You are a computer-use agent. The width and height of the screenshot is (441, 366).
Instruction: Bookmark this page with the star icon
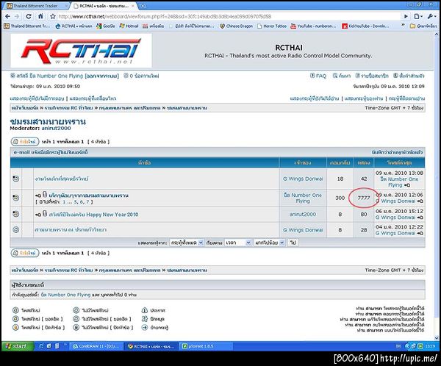pyautogui.click(x=53, y=16)
